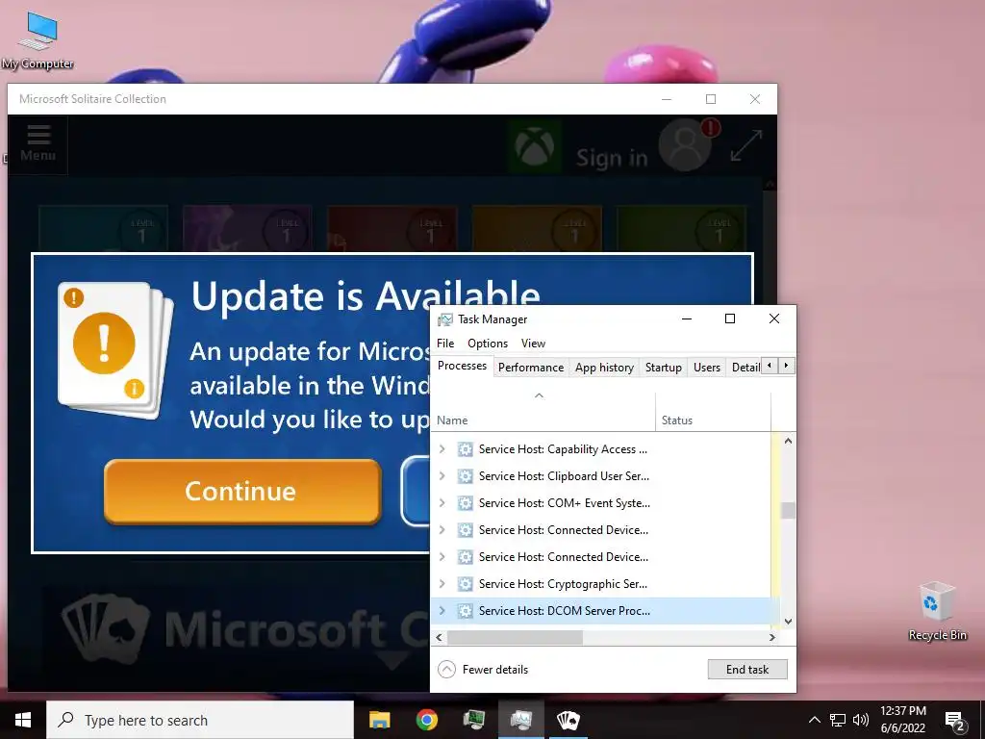Show hidden system tray icons
985x739 pixels.
[814, 720]
